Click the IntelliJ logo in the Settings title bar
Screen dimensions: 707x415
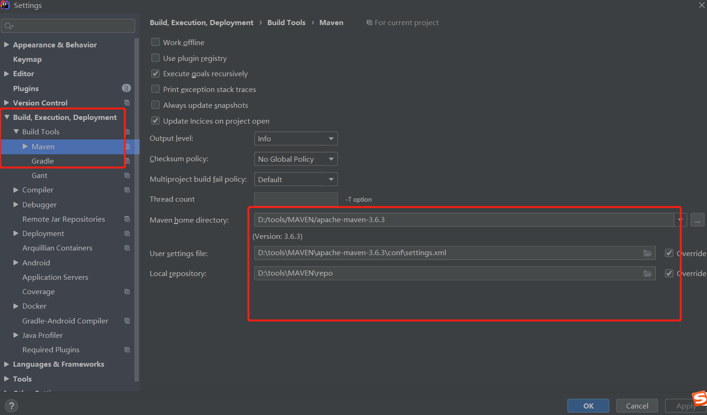pyautogui.click(x=5, y=5)
